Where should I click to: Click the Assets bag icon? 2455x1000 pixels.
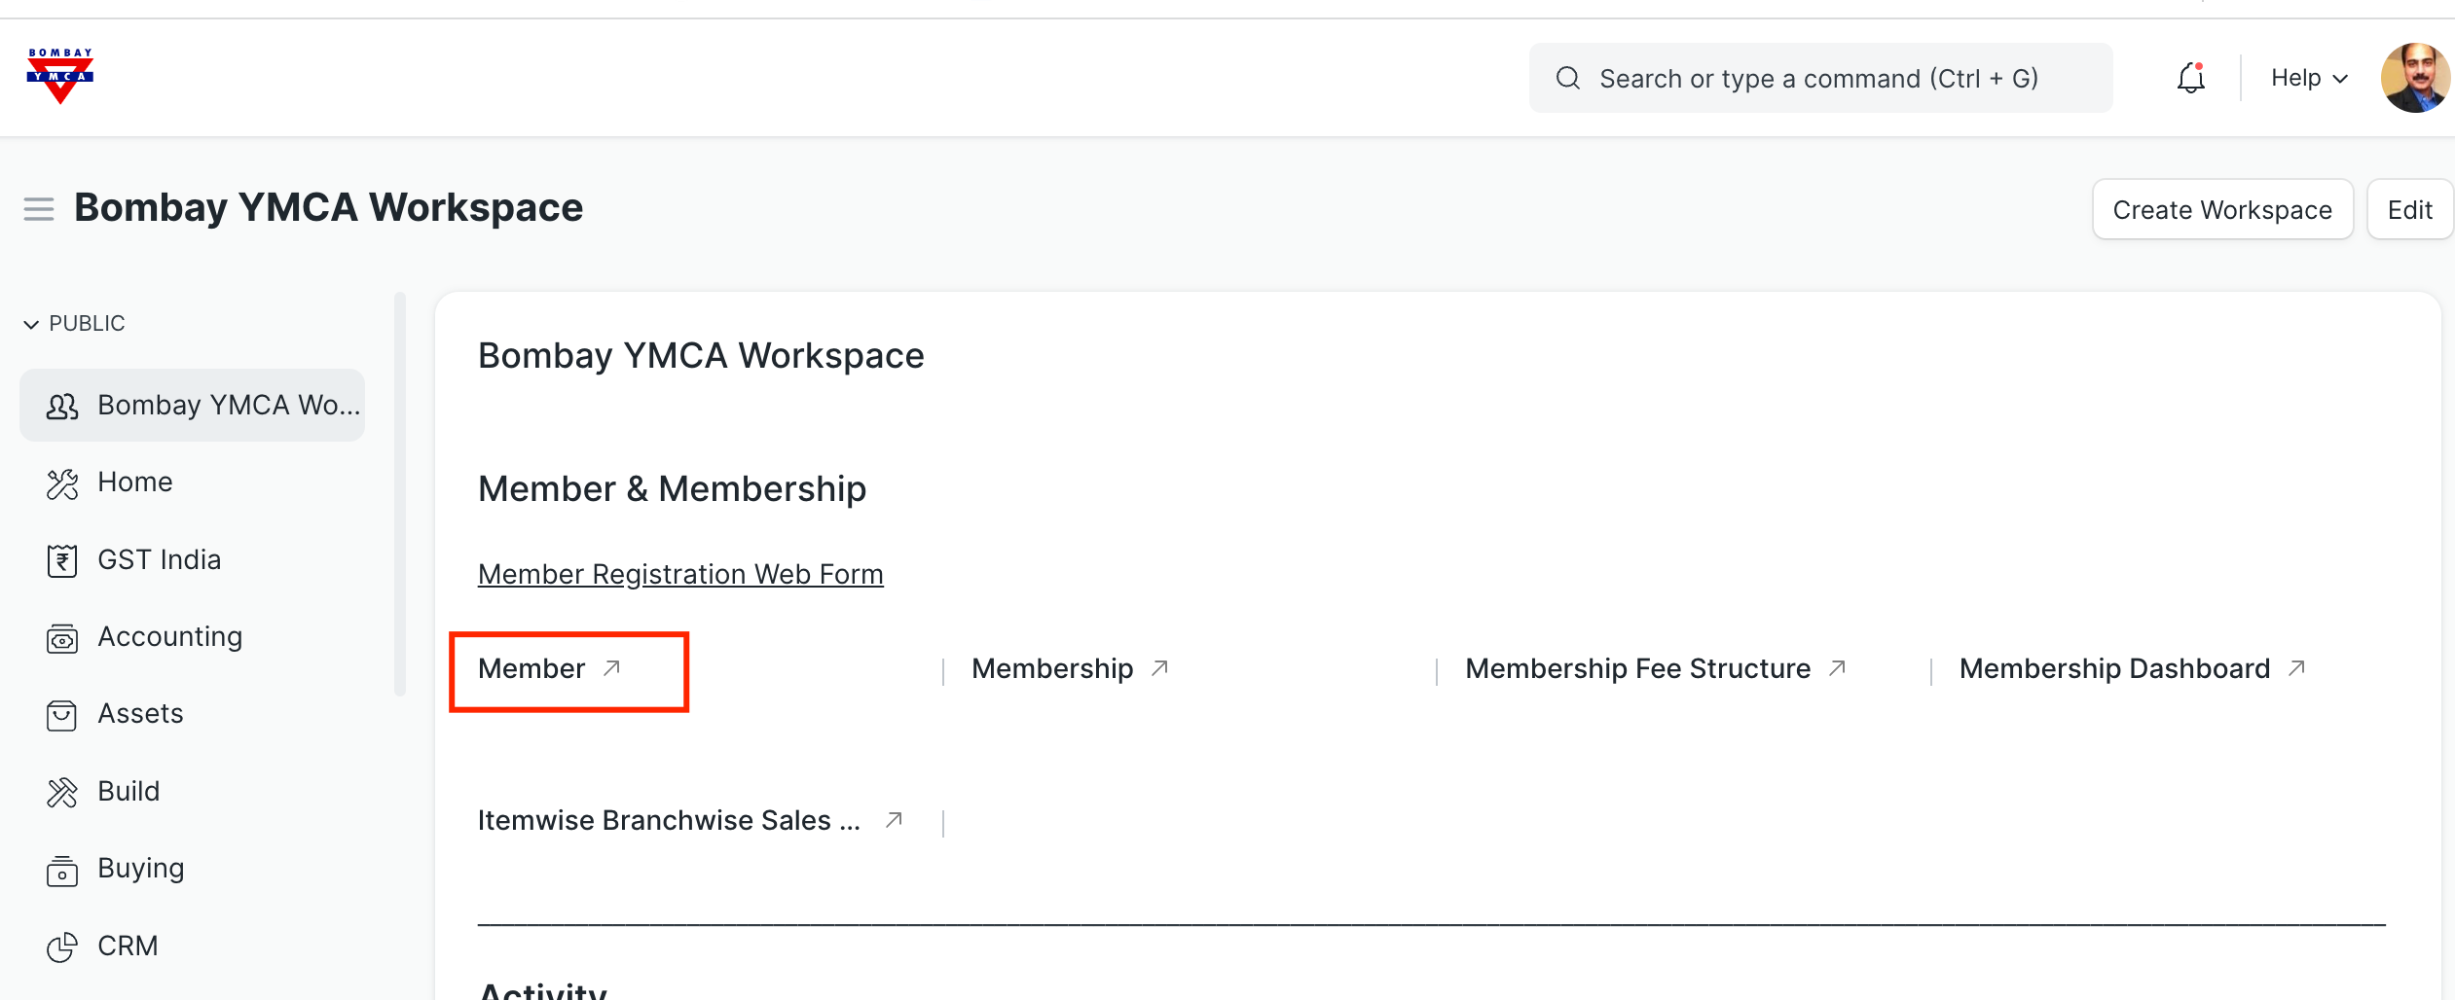pyautogui.click(x=62, y=715)
